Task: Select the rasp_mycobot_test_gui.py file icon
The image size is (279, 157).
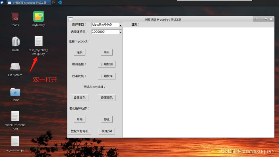Action: 38,41
